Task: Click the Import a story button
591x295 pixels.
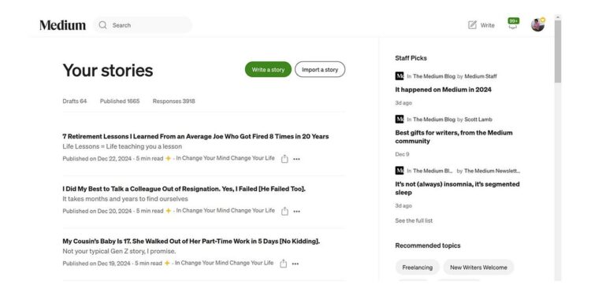Action: [320, 69]
